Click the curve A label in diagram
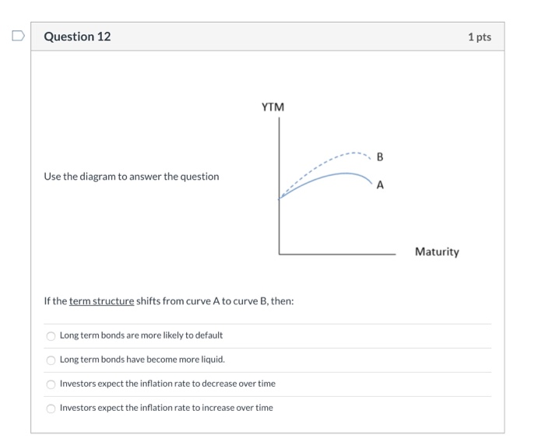The height and width of the screenshot is (442, 545). (x=380, y=185)
